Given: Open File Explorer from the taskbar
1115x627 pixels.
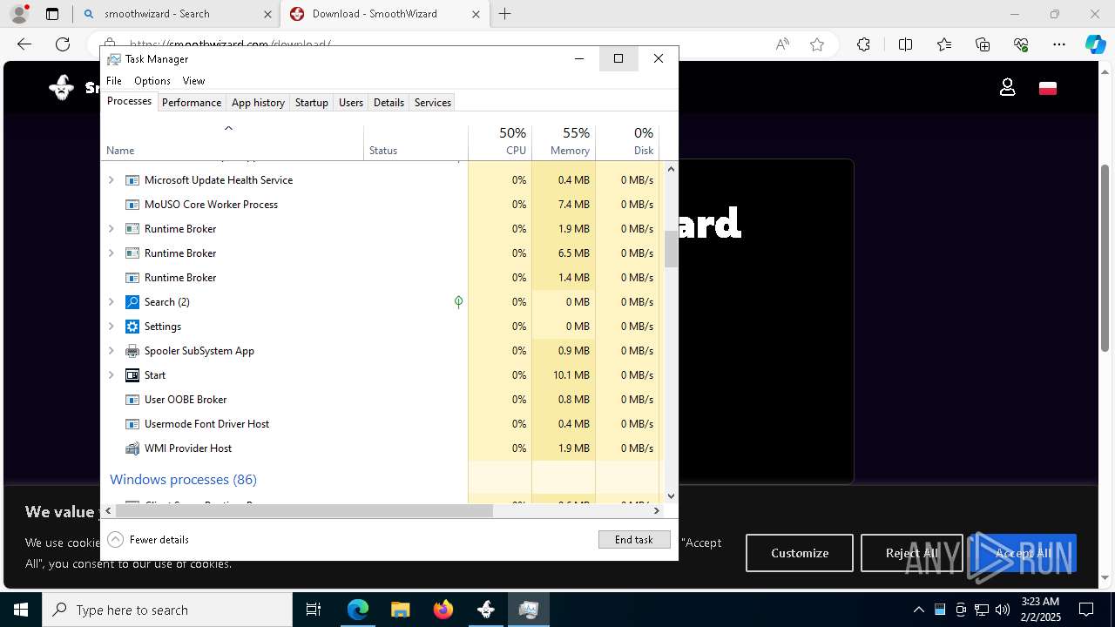Looking at the screenshot, I should click(x=401, y=610).
